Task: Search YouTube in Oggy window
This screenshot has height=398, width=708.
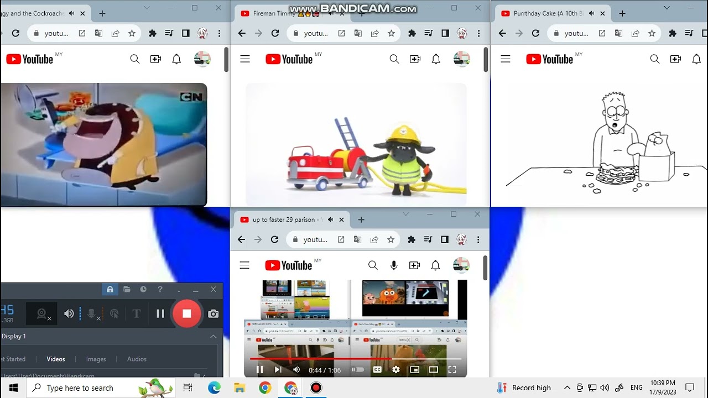Action: [x=135, y=59]
